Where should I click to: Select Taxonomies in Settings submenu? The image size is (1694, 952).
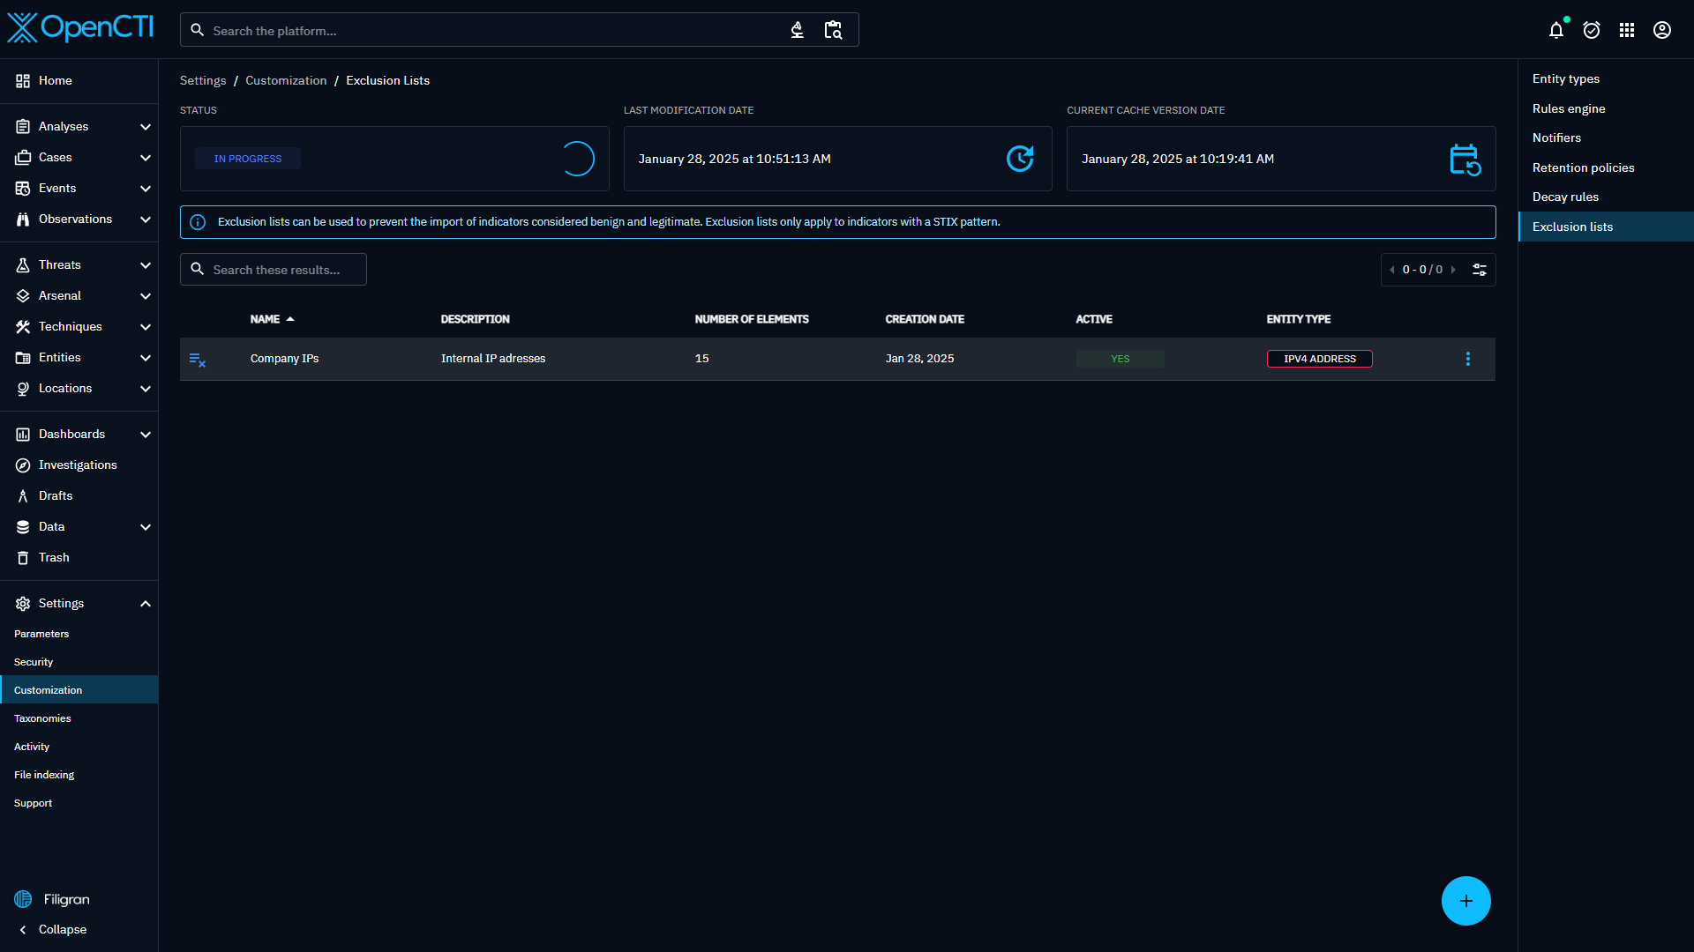click(x=42, y=718)
